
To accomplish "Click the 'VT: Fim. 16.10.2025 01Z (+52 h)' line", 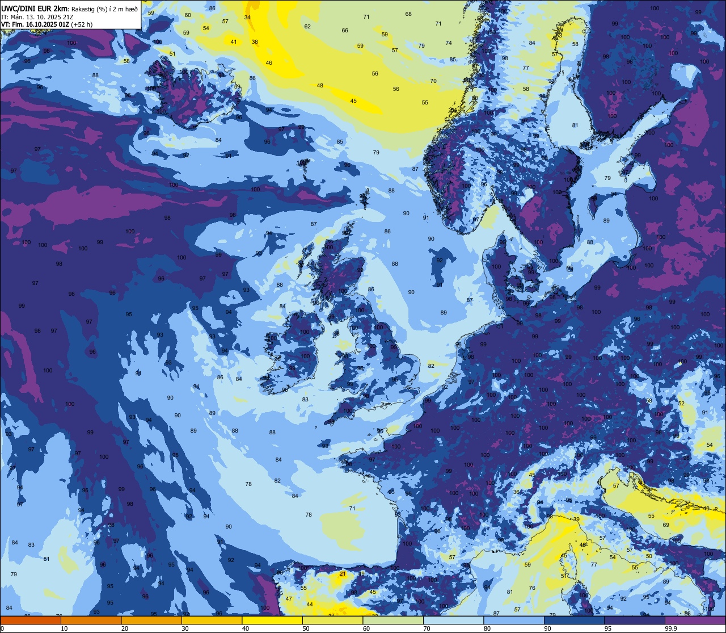I will [x=47, y=24].
